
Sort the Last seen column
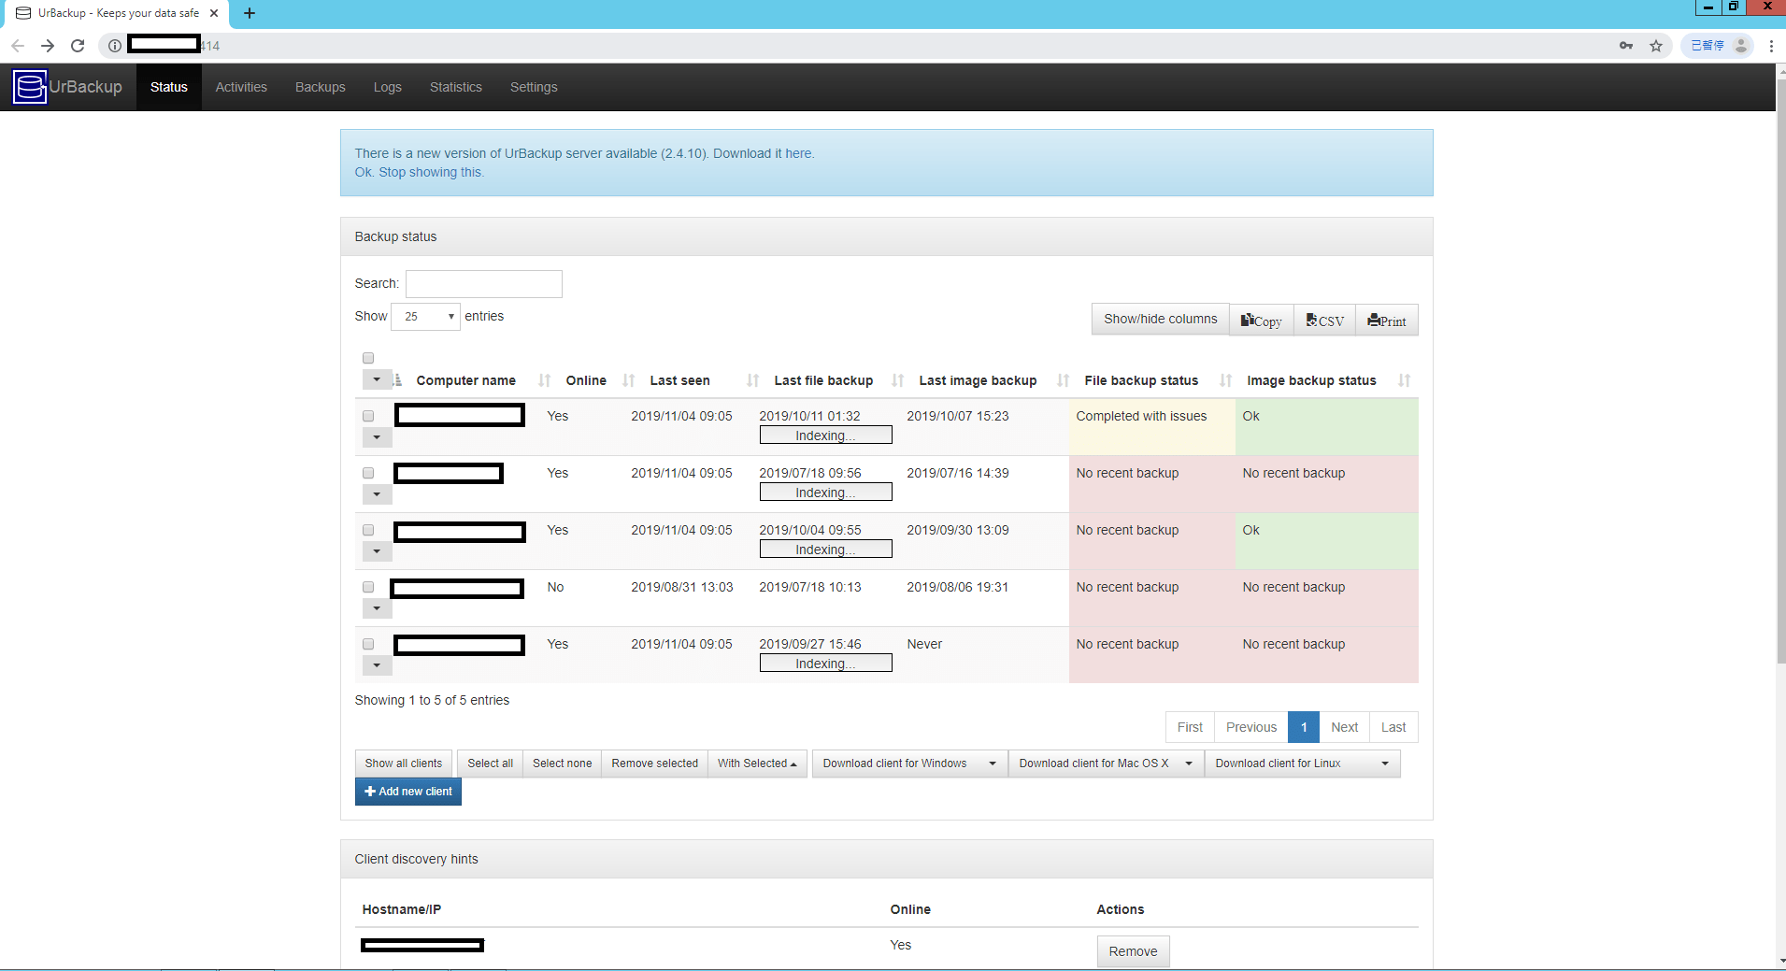(679, 379)
